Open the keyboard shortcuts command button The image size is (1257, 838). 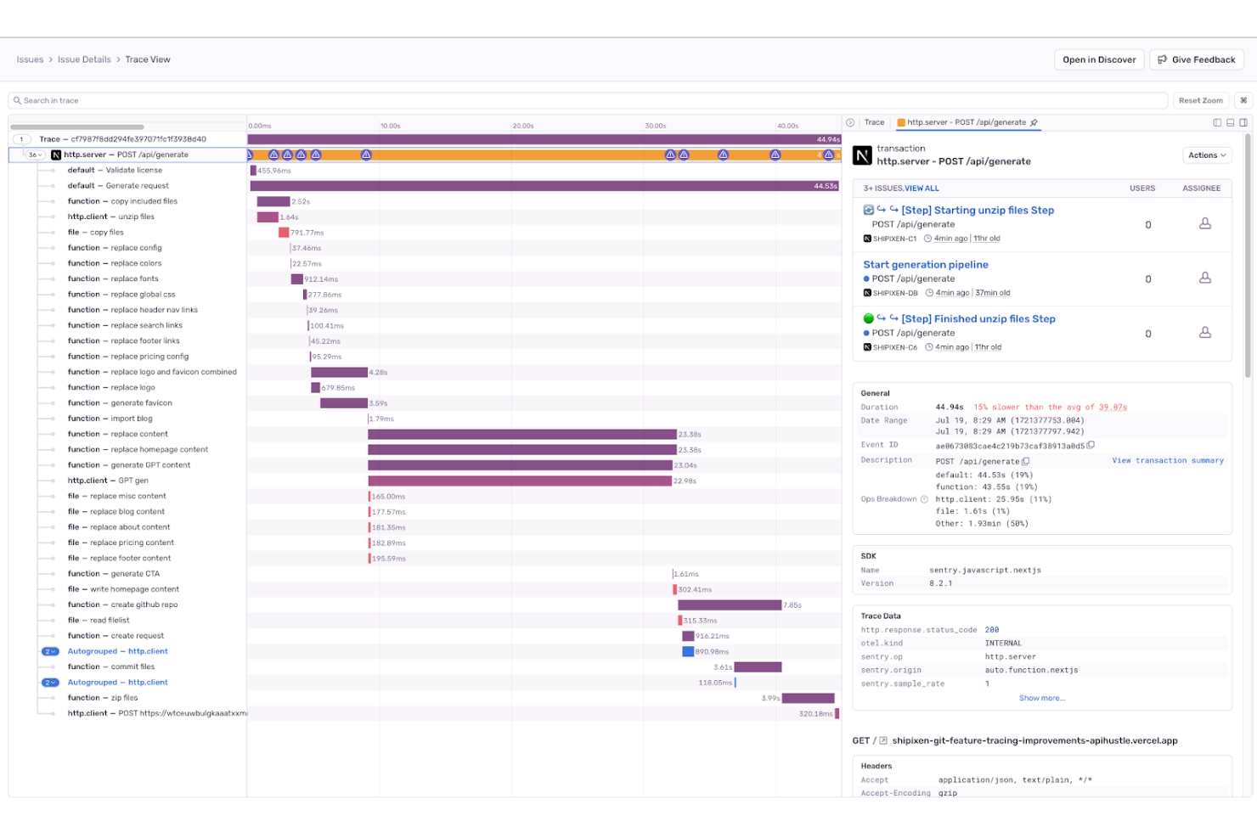coord(1242,99)
